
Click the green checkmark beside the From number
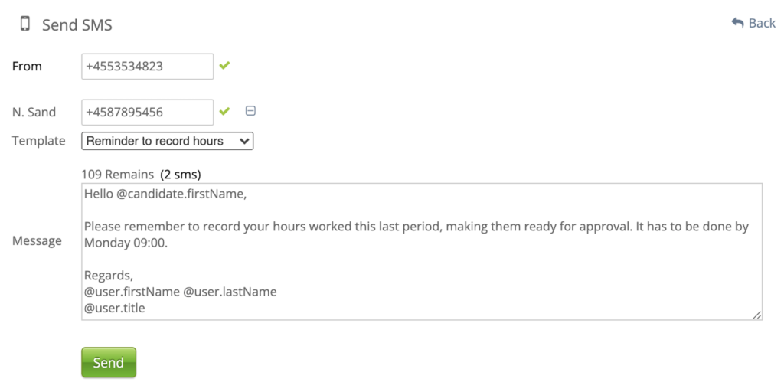pos(224,66)
